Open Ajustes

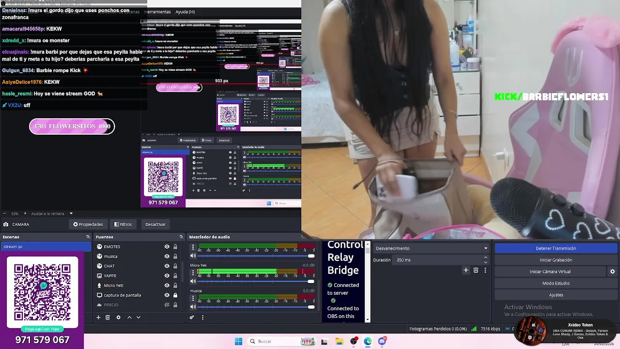pyautogui.click(x=556, y=295)
